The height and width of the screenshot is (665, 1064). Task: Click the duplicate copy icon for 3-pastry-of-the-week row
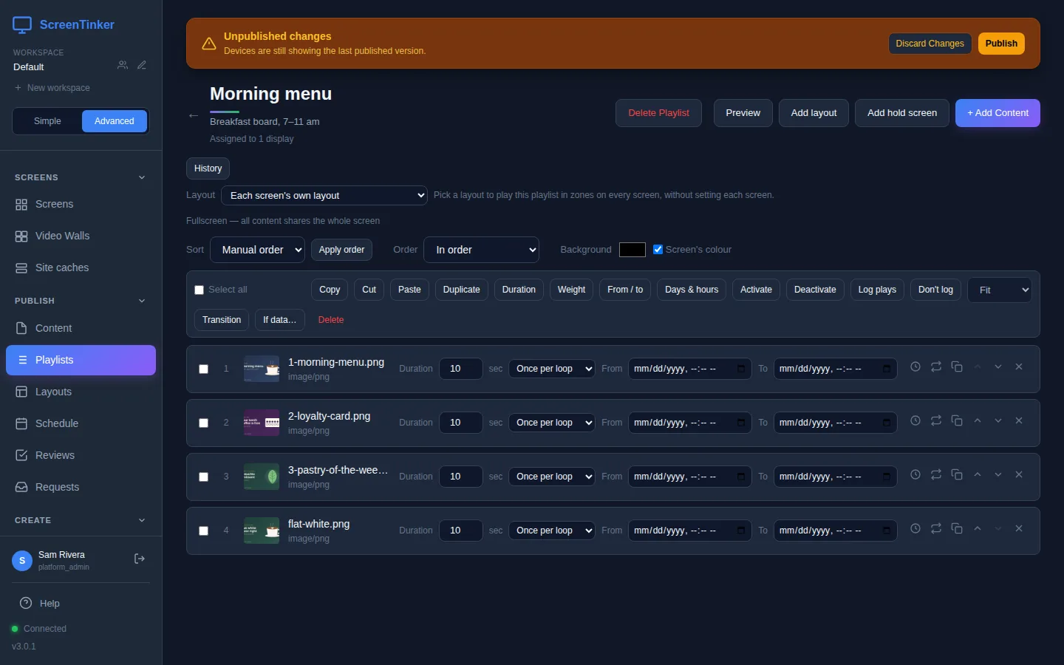[x=957, y=475]
